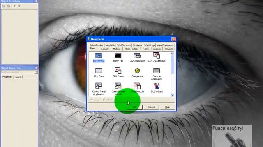The height and width of the screenshot is (147, 263).
Task: Click the item list scroll-down arrow
Action: coord(172,95)
